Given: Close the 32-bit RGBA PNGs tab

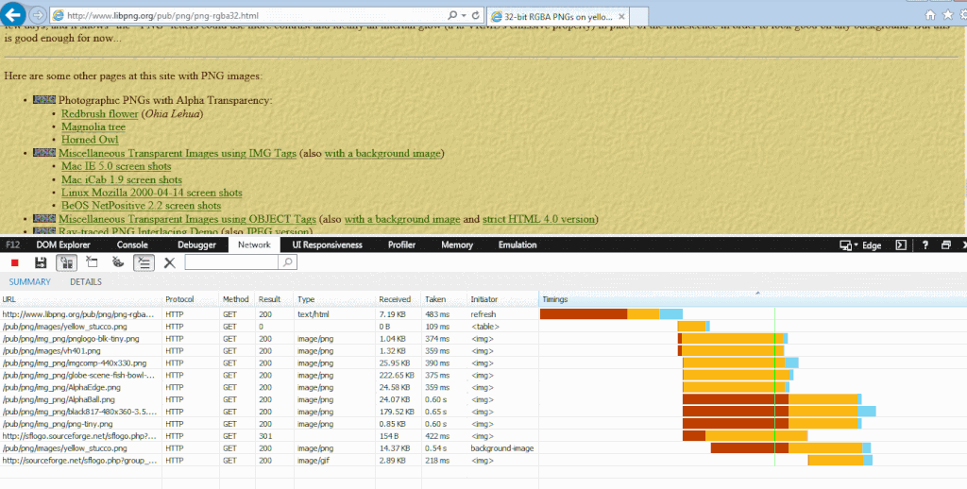Looking at the screenshot, I should [621, 17].
